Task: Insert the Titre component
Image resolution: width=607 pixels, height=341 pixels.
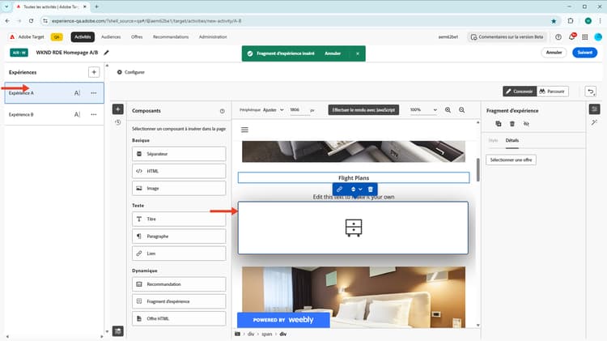Action: (179, 219)
